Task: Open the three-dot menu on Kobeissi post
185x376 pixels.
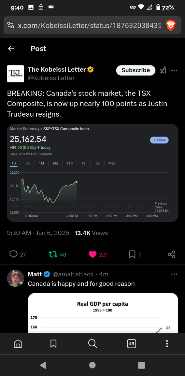Action: (x=174, y=70)
